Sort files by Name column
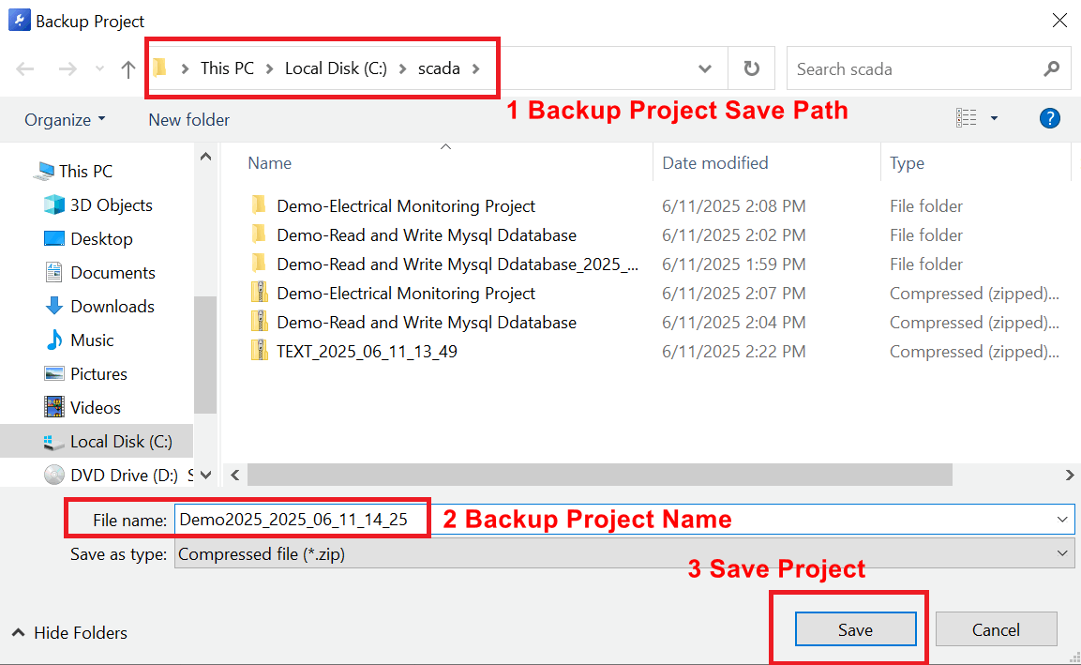Image resolution: width=1081 pixels, height=665 pixels. point(270,163)
